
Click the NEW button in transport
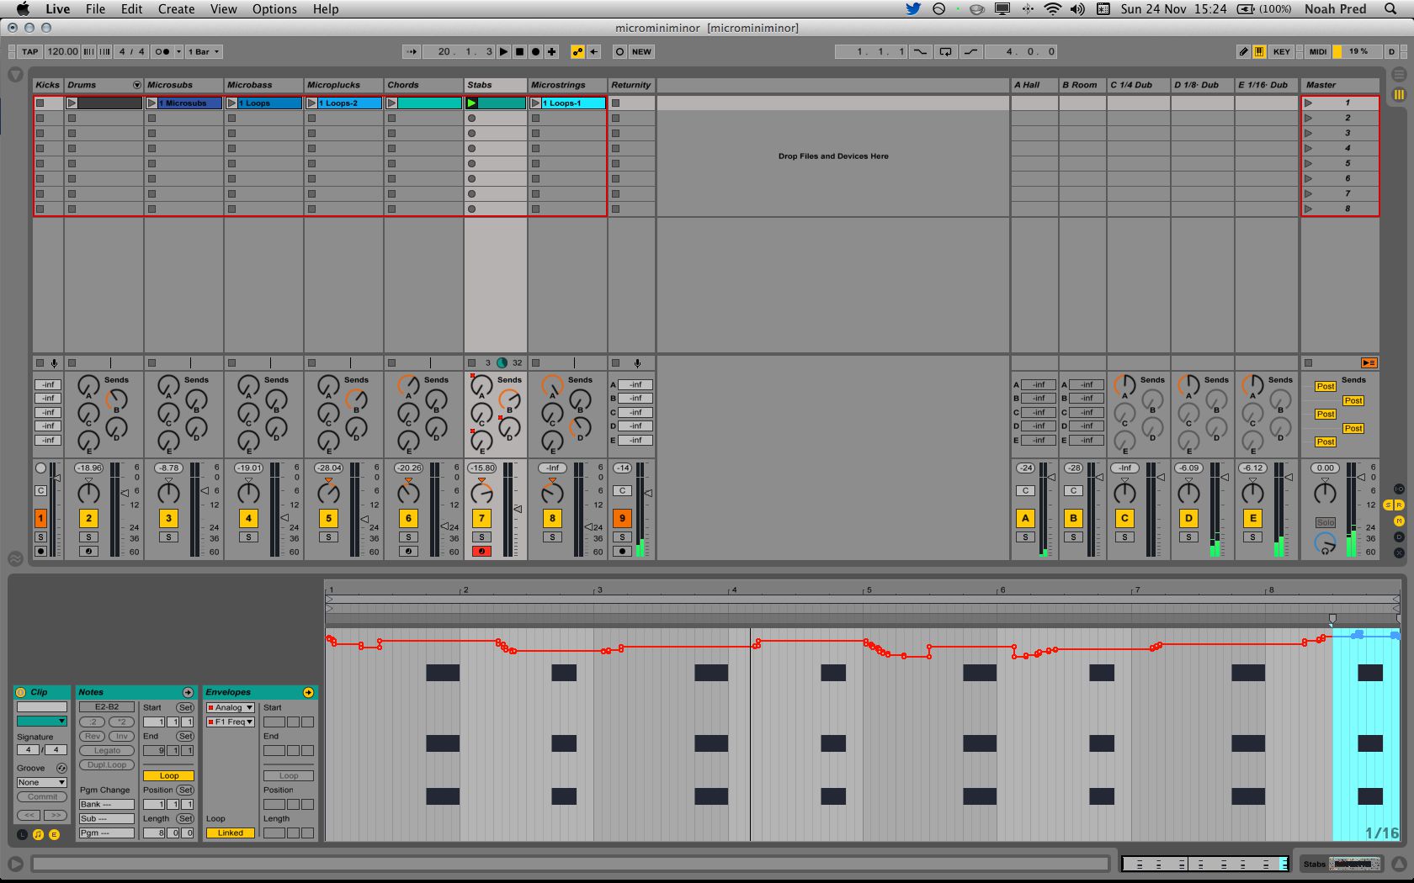point(641,51)
